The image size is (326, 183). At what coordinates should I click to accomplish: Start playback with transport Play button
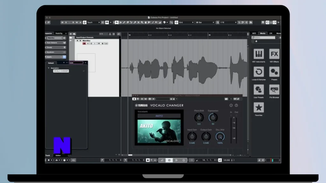click(176, 160)
